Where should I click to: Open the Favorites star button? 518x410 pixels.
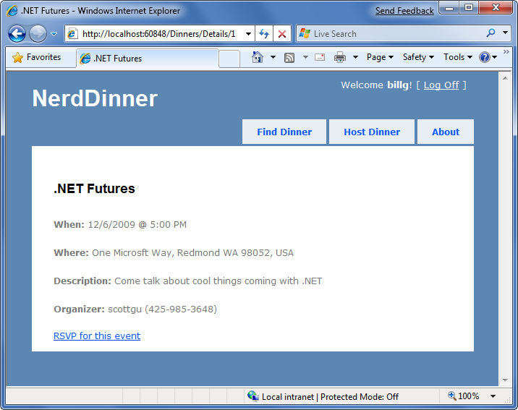[x=37, y=57]
